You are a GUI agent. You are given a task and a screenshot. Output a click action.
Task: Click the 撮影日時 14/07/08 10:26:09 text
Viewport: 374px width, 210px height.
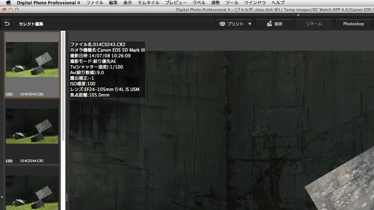pos(100,56)
